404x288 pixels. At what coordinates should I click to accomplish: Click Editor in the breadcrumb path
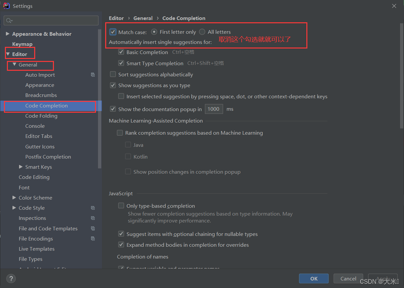(x=116, y=18)
